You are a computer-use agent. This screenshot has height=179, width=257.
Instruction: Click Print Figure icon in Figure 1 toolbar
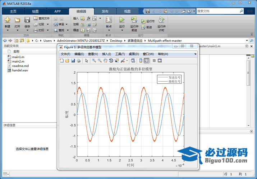click(79, 61)
